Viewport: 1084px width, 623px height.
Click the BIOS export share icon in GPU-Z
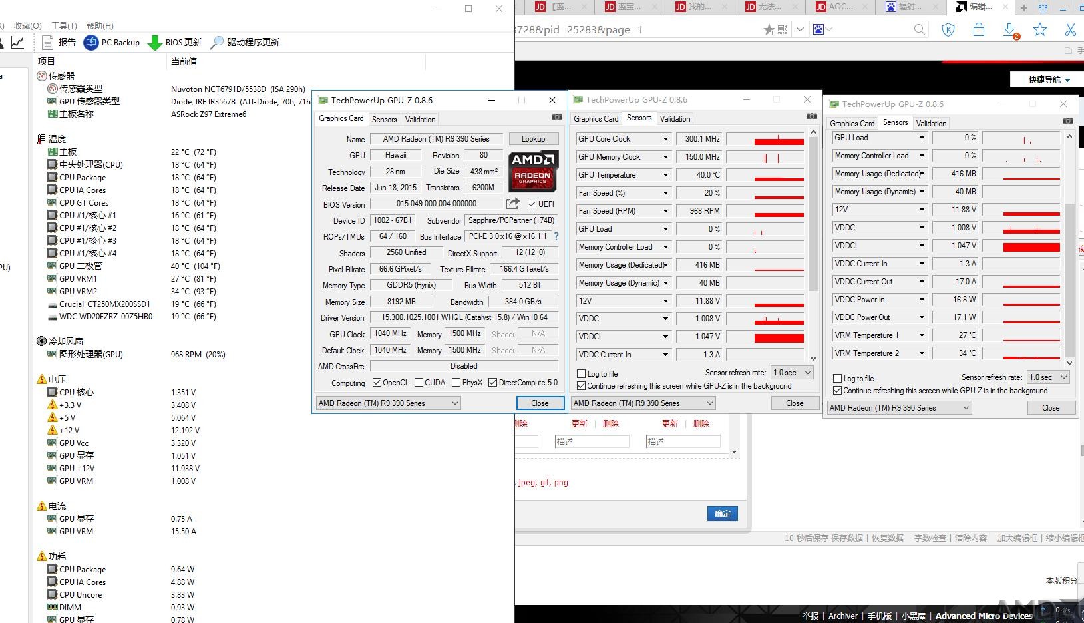tap(512, 204)
